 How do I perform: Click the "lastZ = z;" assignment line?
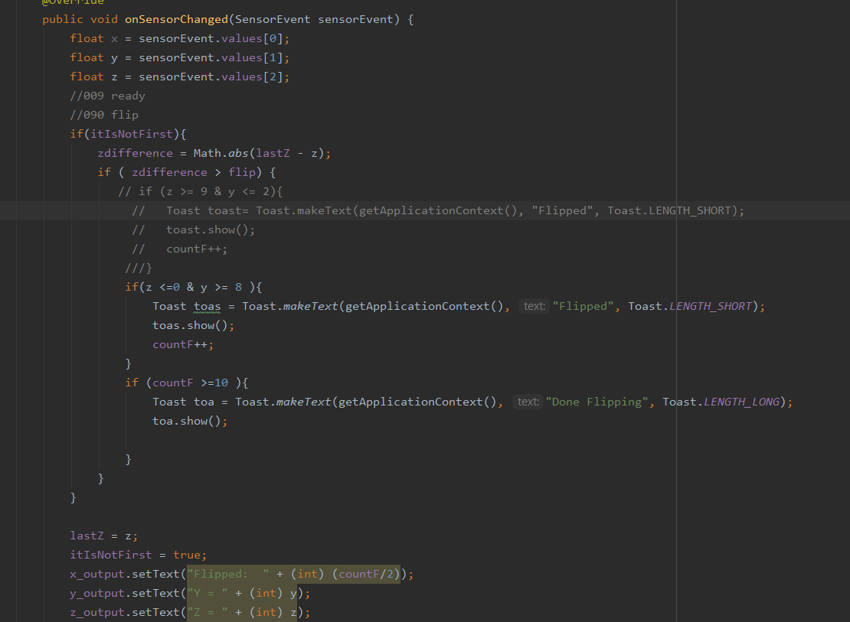104,536
